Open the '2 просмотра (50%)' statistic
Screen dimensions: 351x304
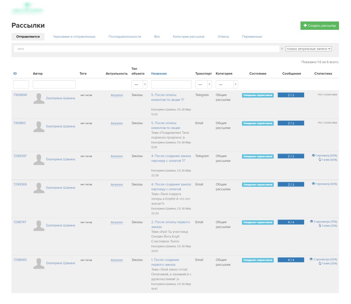[323, 259]
